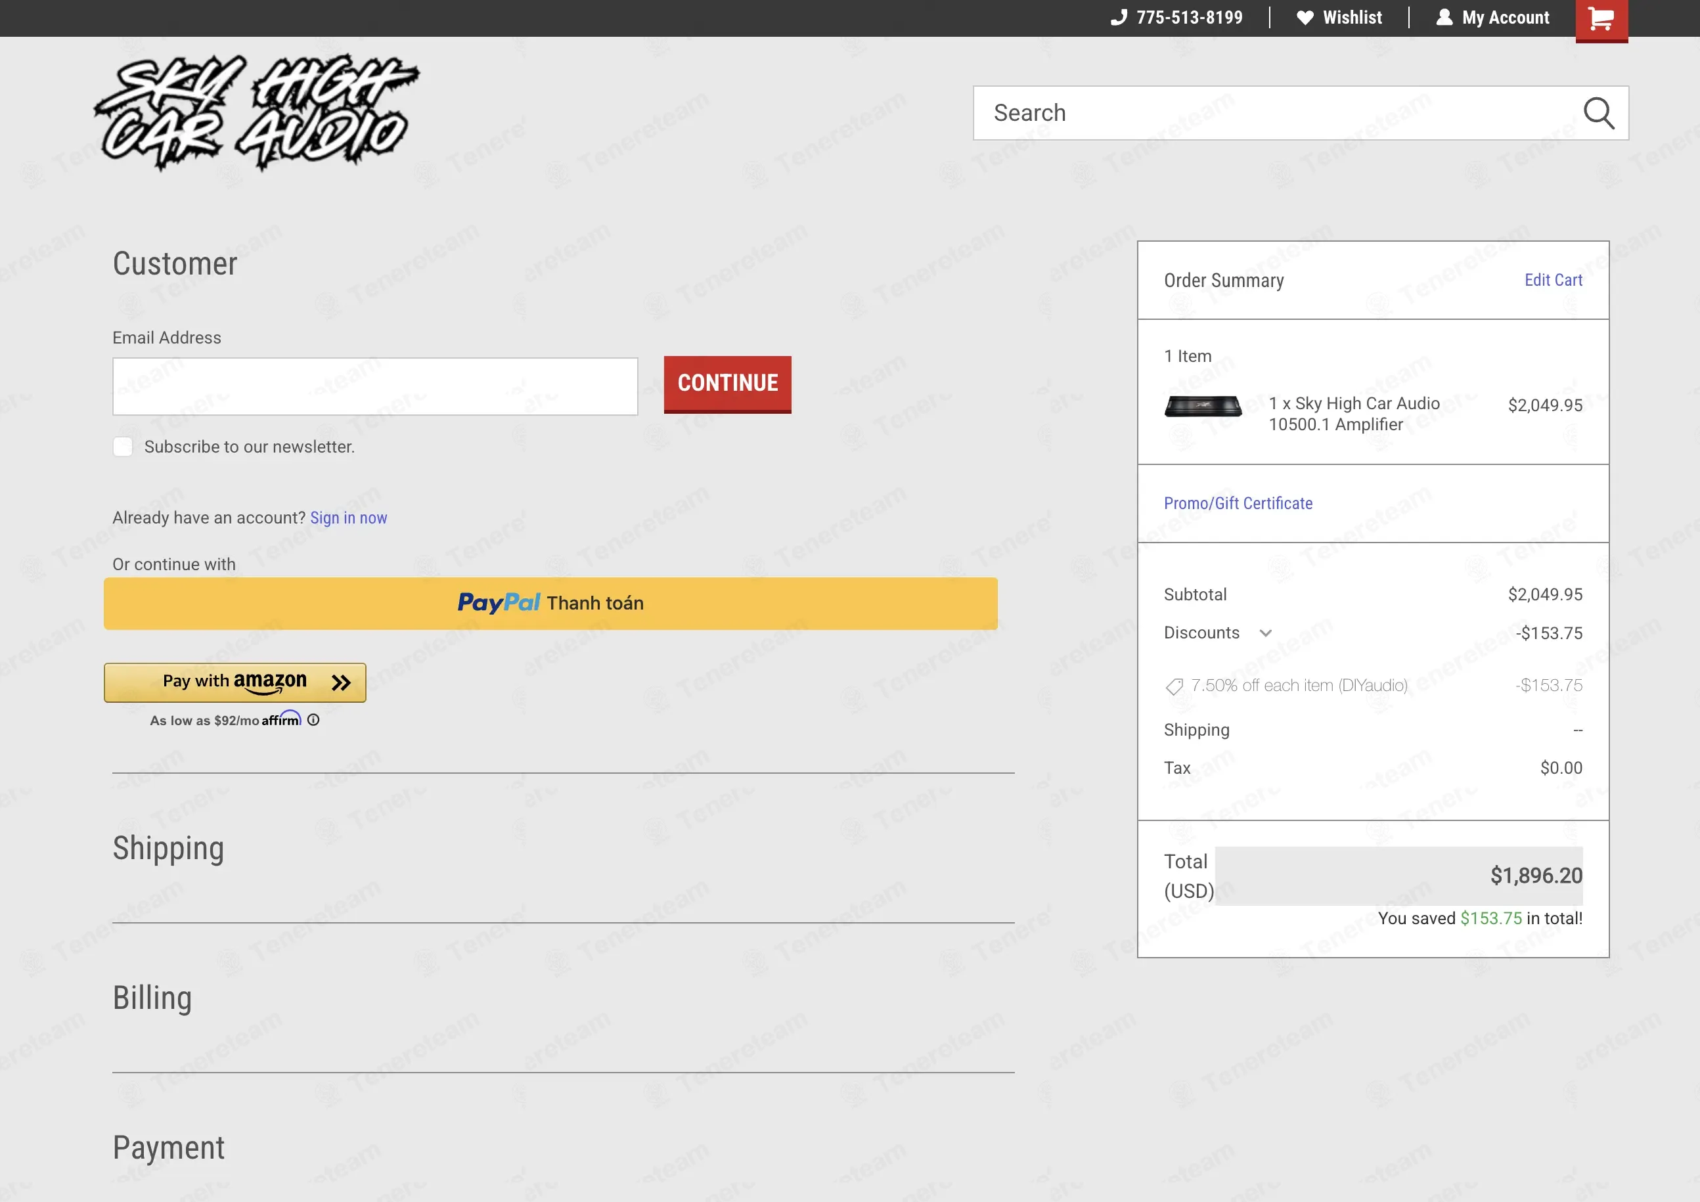
Task: Open My Account
Action: click(x=1492, y=17)
